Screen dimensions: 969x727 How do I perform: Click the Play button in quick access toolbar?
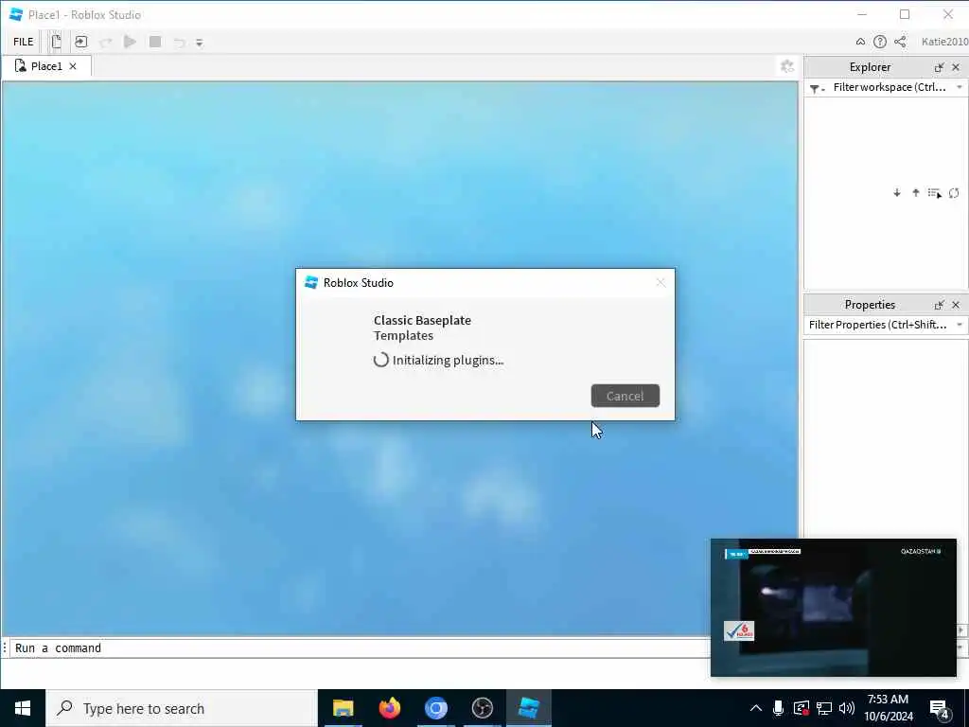coord(130,42)
